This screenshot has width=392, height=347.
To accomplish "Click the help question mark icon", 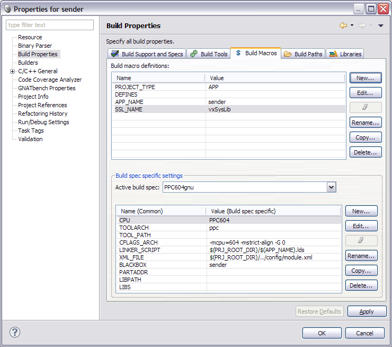I will point(15,332).
